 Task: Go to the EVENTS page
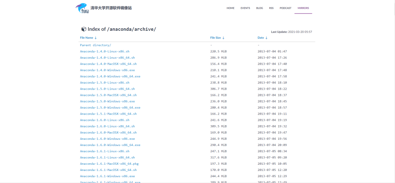click(245, 8)
